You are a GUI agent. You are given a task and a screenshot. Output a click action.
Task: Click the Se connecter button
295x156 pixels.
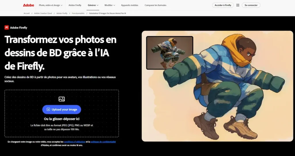click(251, 5)
